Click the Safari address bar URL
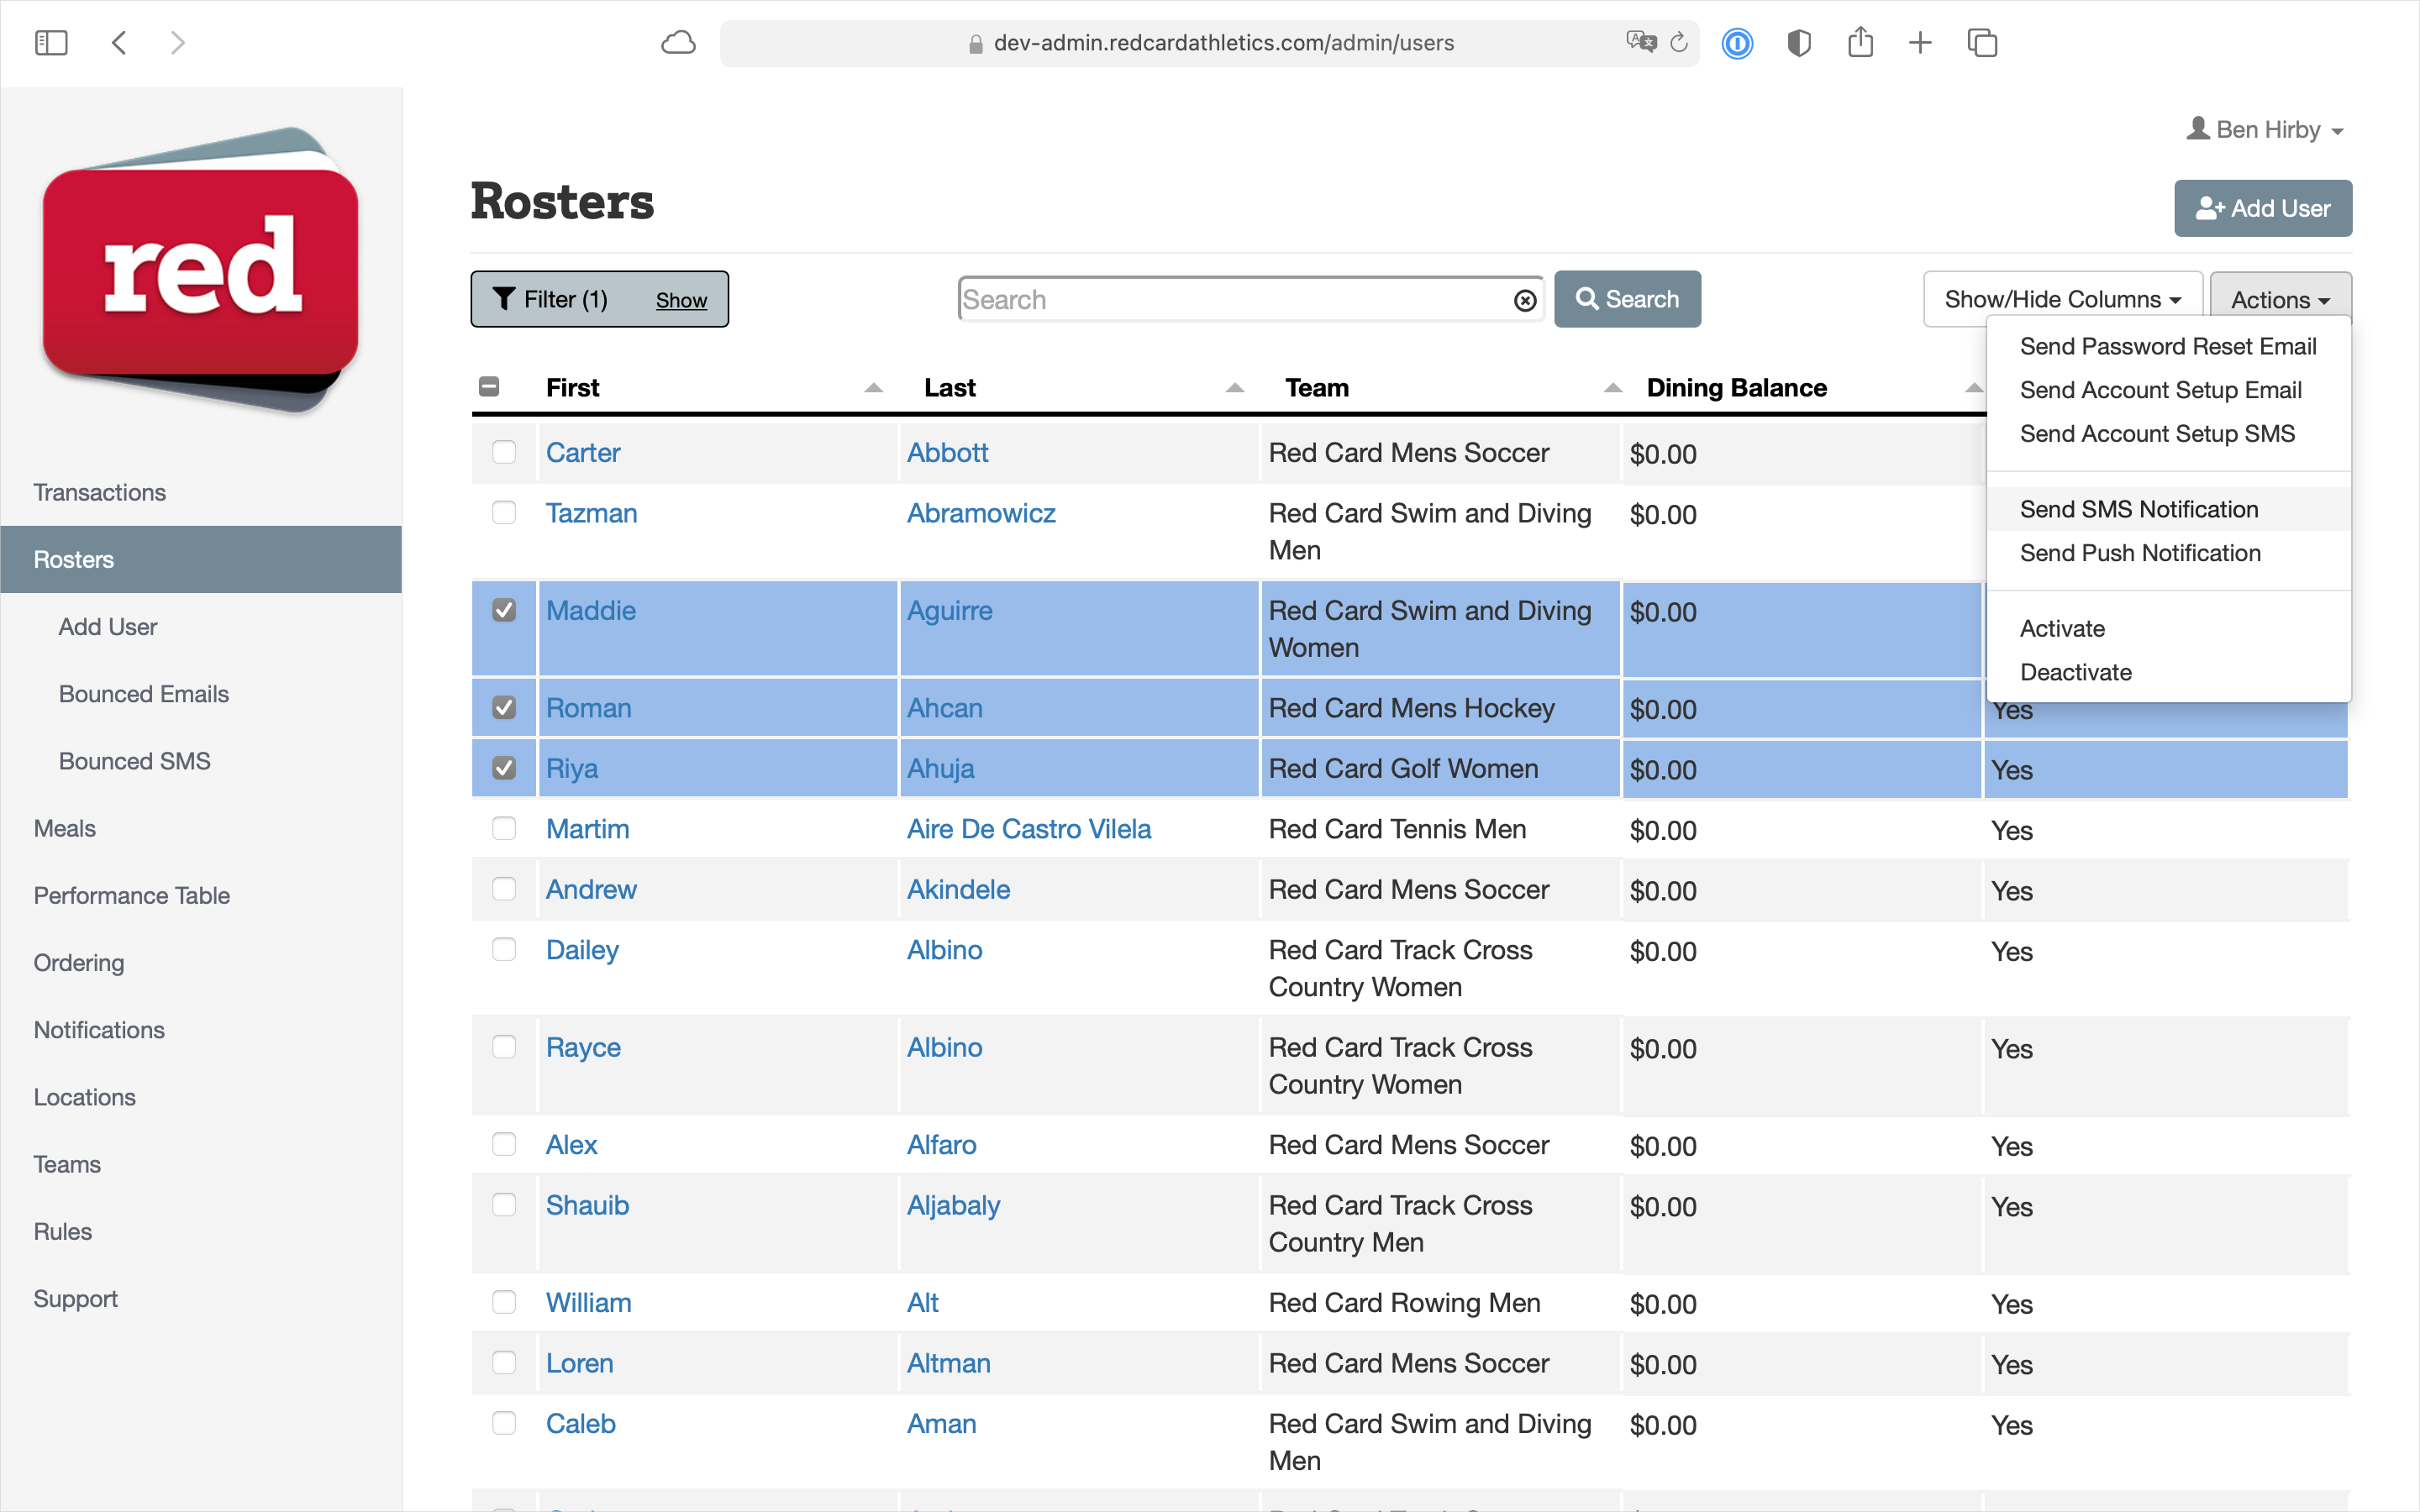This screenshot has height=1512, width=2420. point(1224,43)
